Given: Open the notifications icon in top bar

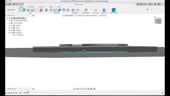Looking at the screenshot, I should pyautogui.click(x=155, y=4).
